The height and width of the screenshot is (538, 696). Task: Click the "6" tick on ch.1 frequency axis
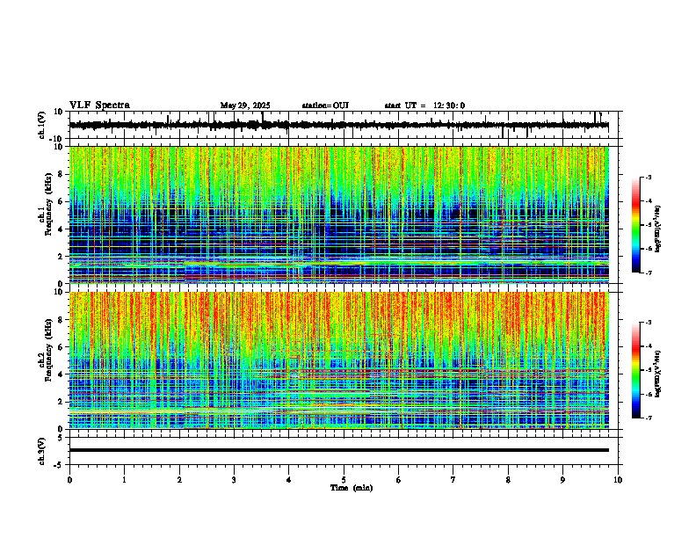pos(62,201)
